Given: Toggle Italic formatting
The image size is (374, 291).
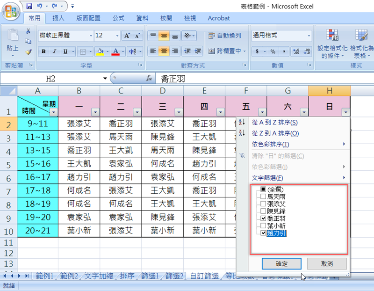Looking at the screenshot, I should pyautogui.click(x=54, y=51).
